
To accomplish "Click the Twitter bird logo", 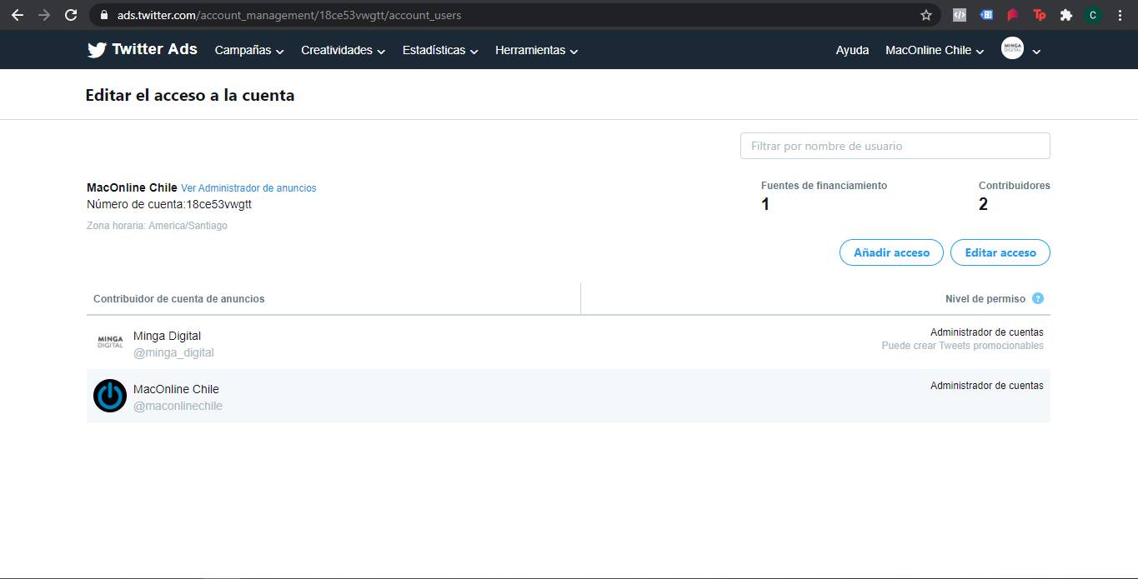I will (97, 50).
